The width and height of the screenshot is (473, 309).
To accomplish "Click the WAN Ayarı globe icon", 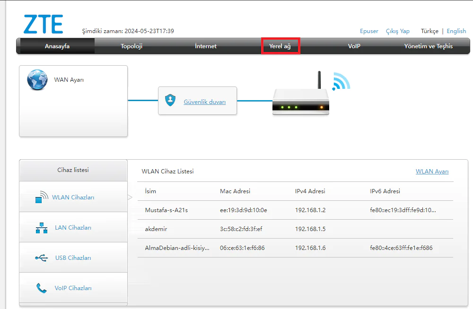I will (x=37, y=80).
